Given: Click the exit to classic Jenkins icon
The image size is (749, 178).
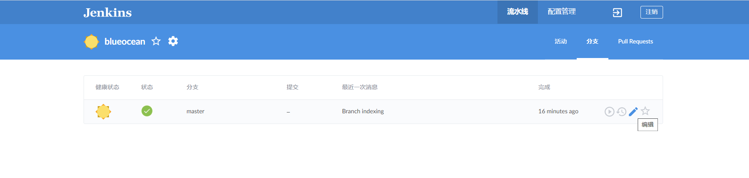Looking at the screenshot, I should [x=617, y=13].
